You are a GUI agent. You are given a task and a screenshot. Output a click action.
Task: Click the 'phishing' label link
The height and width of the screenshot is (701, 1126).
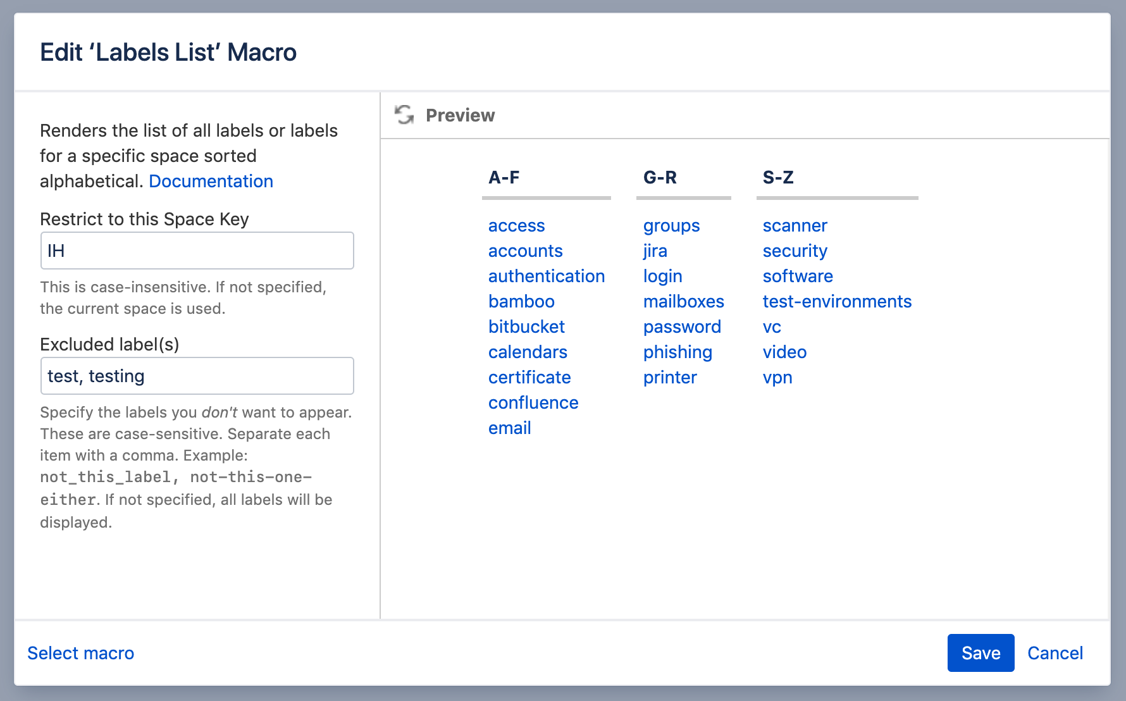coord(677,352)
